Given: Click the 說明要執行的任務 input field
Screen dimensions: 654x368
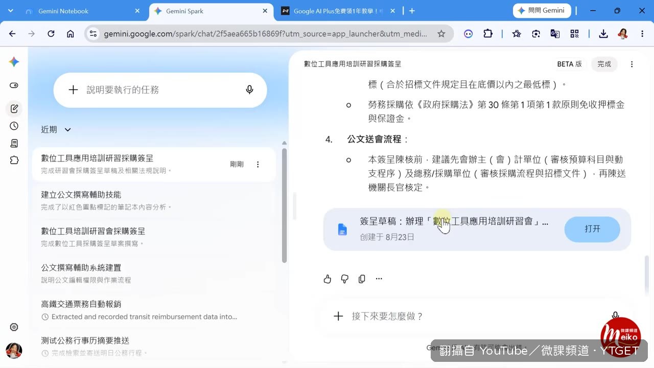Looking at the screenshot, I should (160, 90).
